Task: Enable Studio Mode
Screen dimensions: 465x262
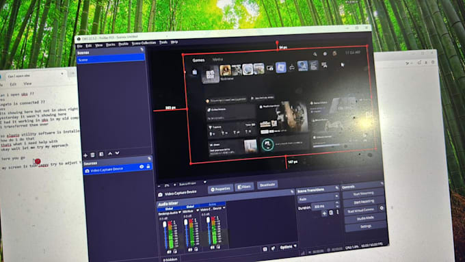Action: click(x=365, y=218)
